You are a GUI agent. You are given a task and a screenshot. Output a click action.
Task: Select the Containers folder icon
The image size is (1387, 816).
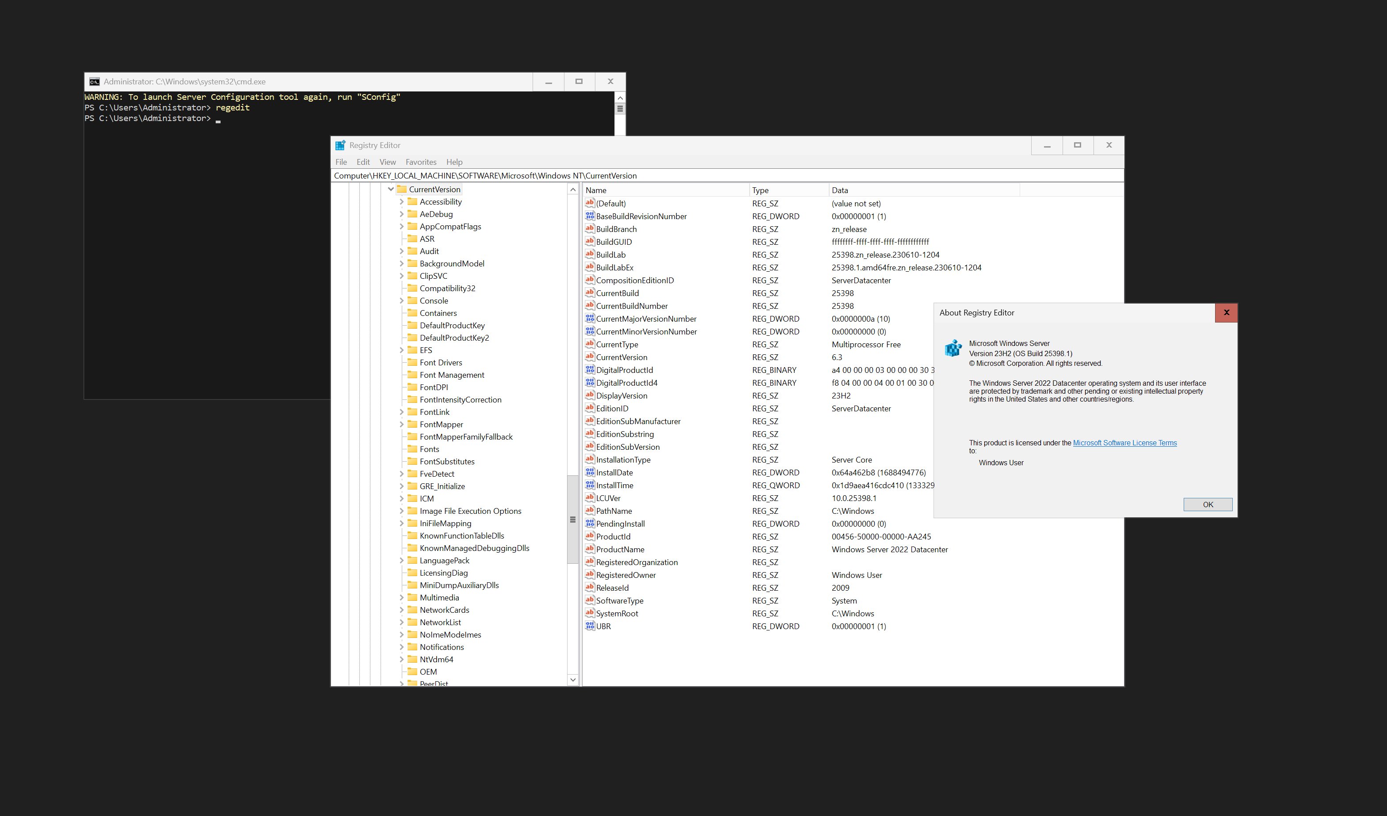412,313
